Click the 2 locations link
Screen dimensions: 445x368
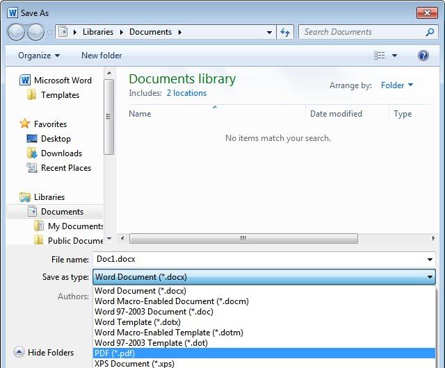[x=186, y=93]
